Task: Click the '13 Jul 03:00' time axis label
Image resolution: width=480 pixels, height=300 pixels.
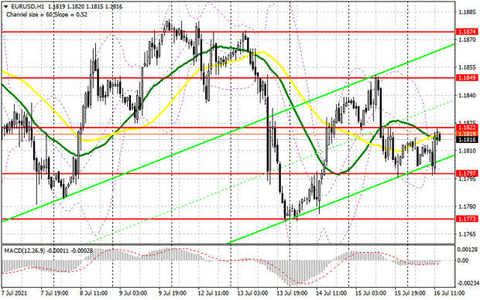Action: (x=252, y=293)
